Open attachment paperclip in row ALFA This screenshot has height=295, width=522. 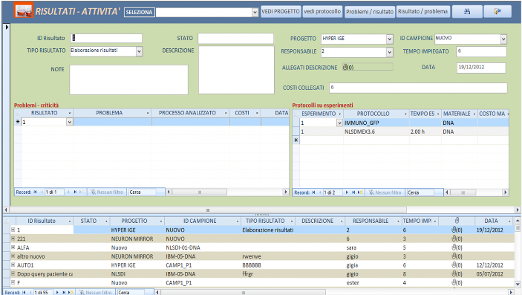click(457, 247)
